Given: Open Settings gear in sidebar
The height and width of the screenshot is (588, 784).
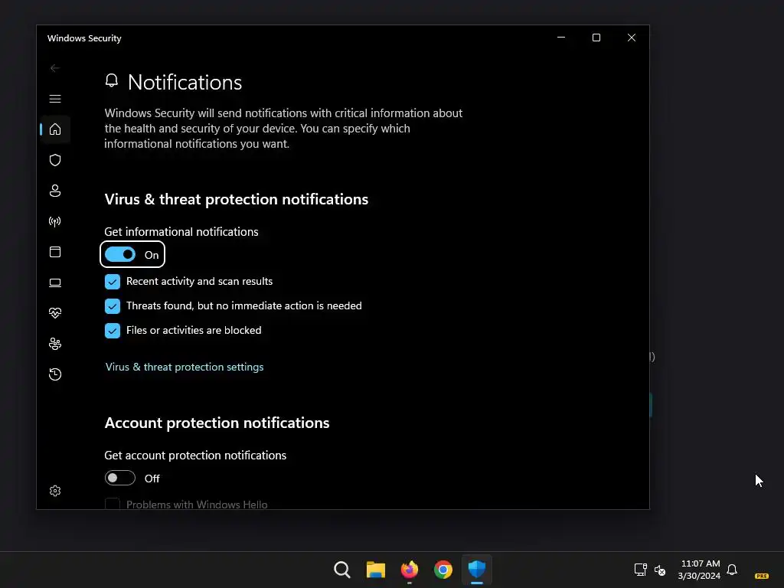Looking at the screenshot, I should (x=55, y=491).
